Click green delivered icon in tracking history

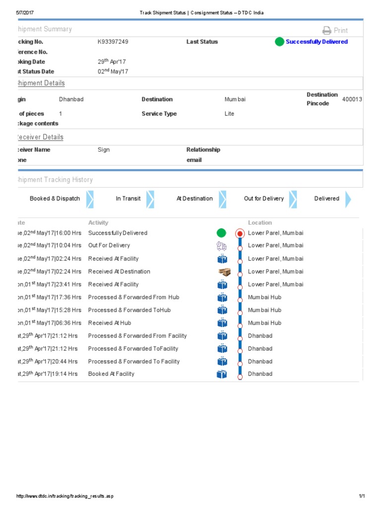tap(221, 233)
